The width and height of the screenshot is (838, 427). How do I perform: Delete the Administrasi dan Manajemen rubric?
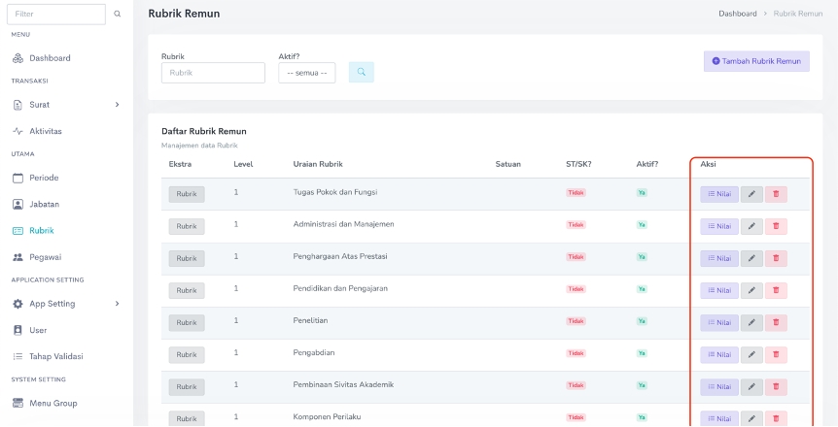click(x=776, y=226)
